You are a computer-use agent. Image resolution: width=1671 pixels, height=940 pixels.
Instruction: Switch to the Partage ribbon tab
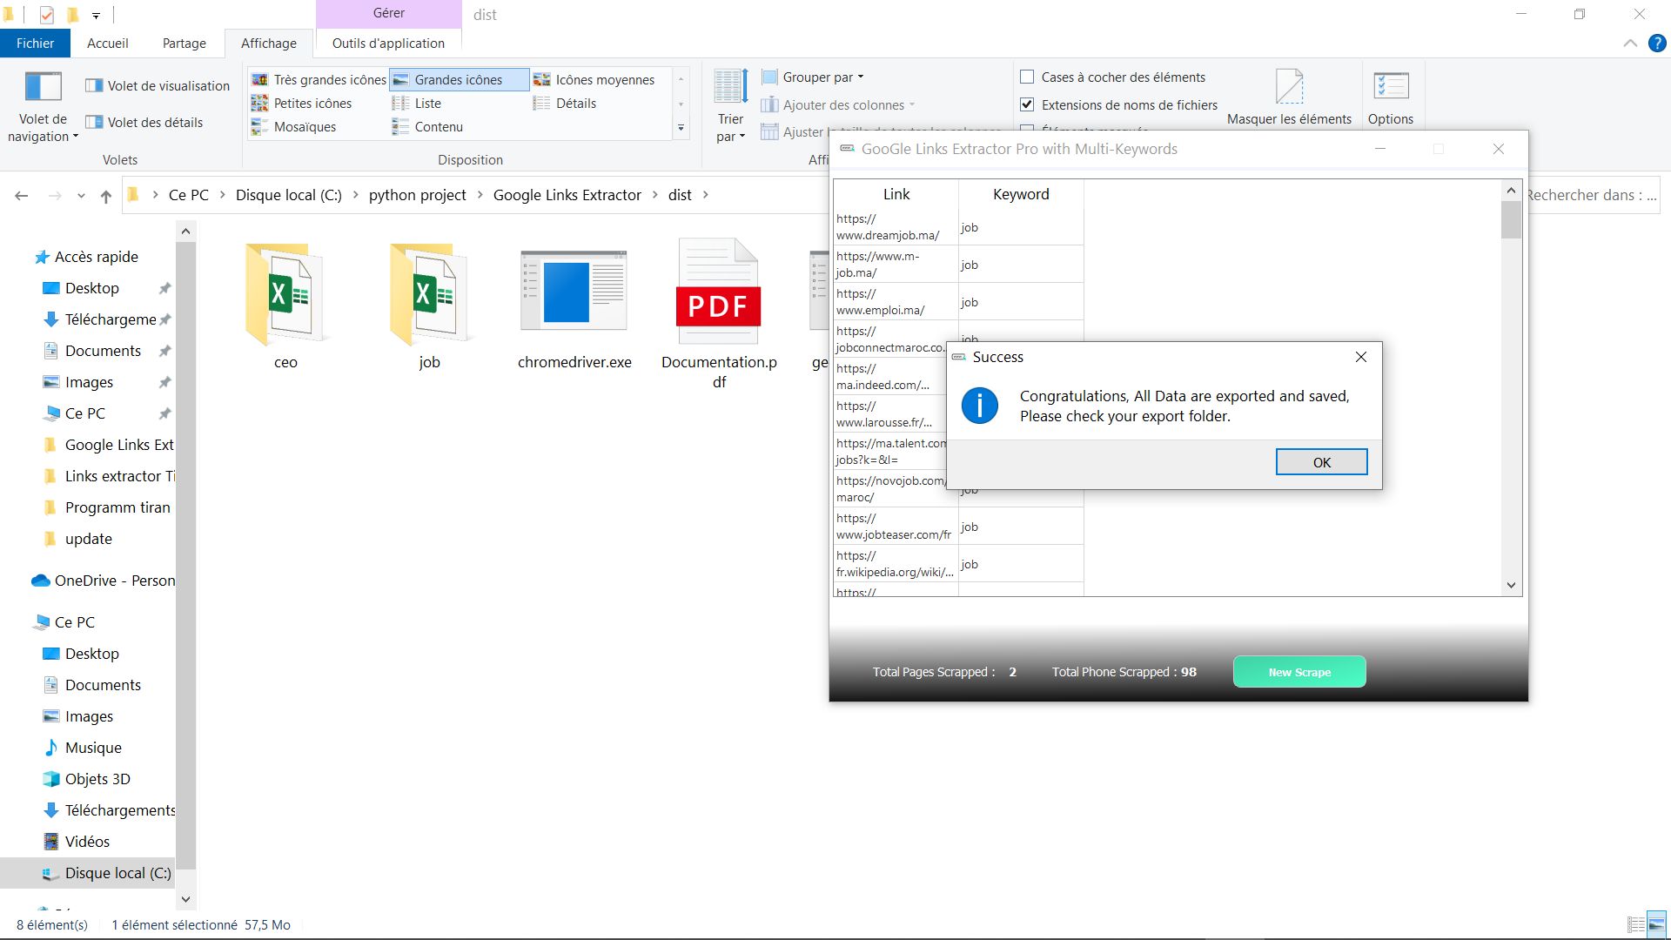185,43
